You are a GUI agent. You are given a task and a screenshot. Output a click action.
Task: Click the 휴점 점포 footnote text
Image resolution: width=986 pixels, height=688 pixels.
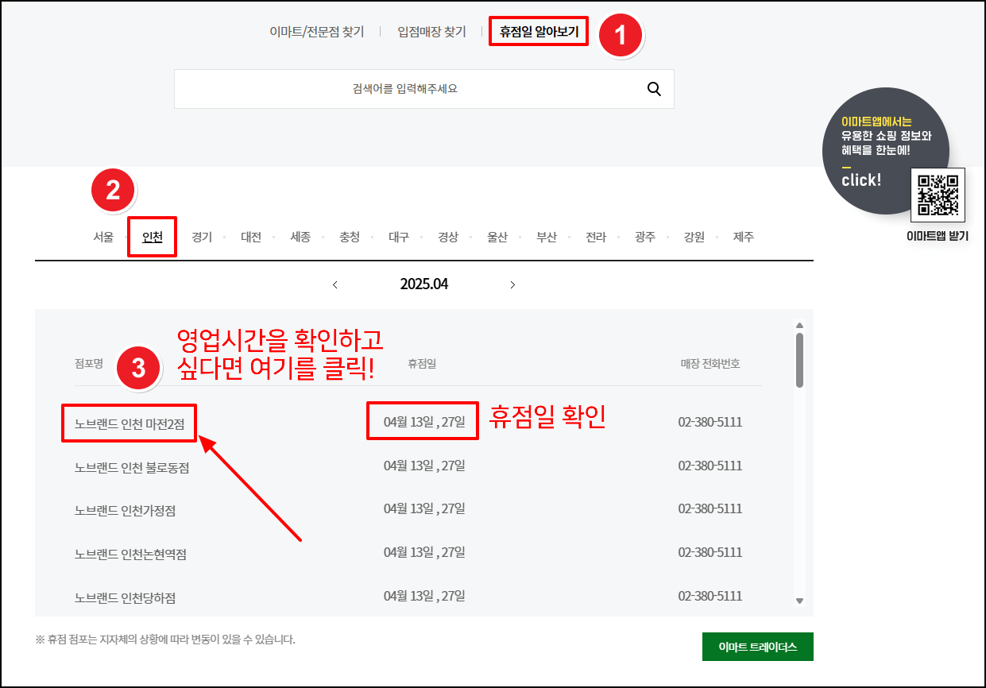pyautogui.click(x=165, y=640)
